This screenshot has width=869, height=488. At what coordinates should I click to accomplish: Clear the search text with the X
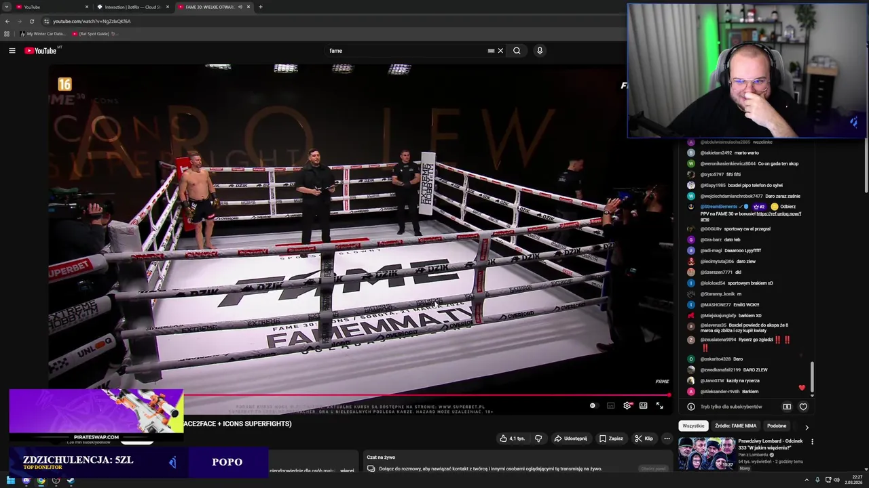[500, 51]
